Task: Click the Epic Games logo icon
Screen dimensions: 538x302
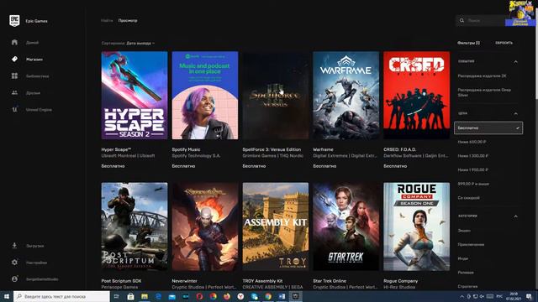Action: click(14, 21)
